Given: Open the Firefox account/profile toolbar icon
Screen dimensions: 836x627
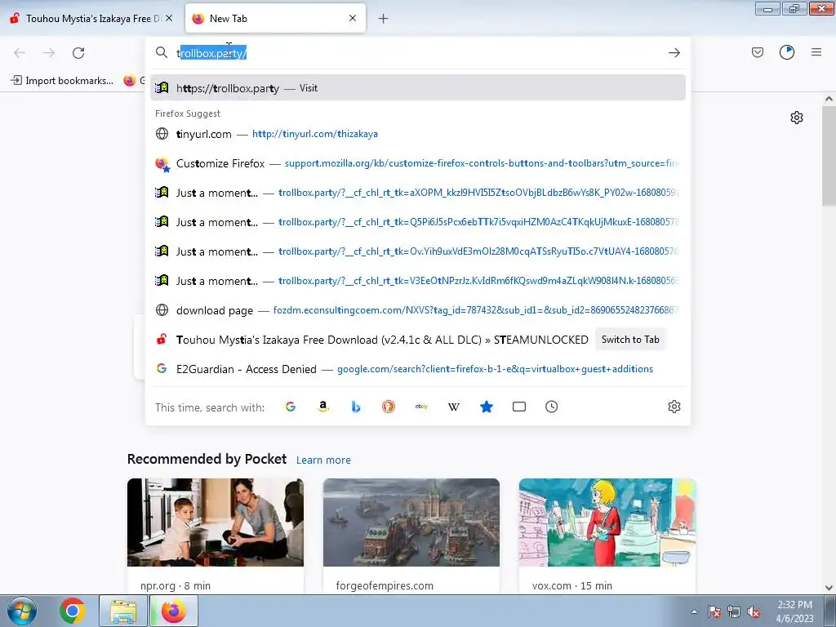Looking at the screenshot, I should point(787,52).
